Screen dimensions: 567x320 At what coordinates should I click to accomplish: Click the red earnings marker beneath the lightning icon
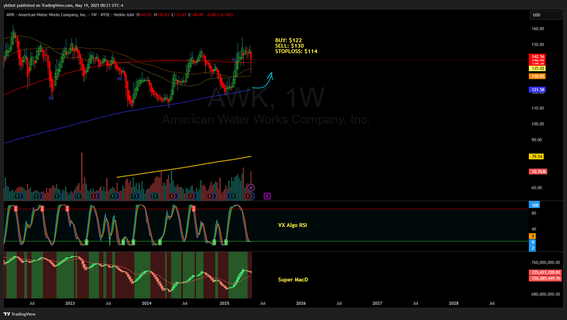[x=247, y=196]
